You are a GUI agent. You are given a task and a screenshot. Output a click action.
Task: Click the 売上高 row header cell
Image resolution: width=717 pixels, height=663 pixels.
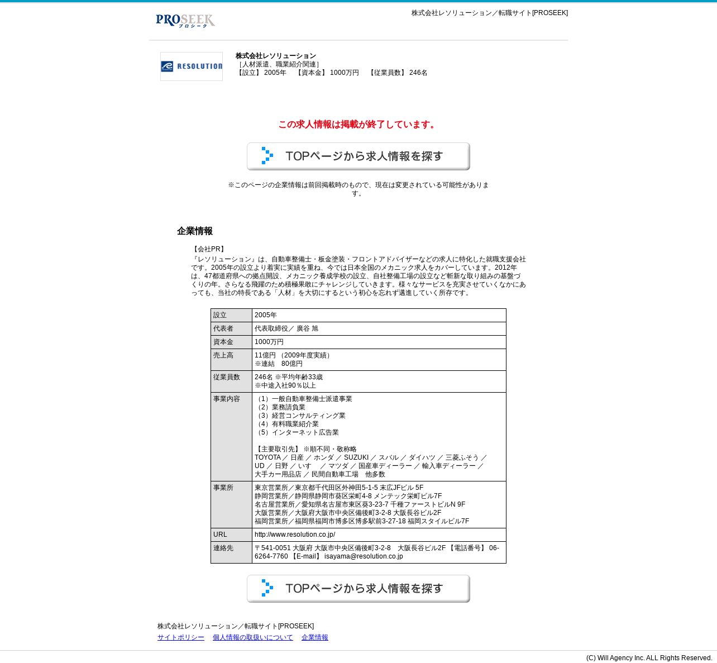point(231,360)
